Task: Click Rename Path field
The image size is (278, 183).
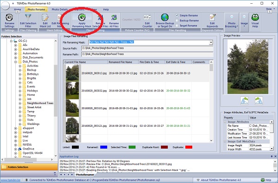Action: [x=147, y=54]
